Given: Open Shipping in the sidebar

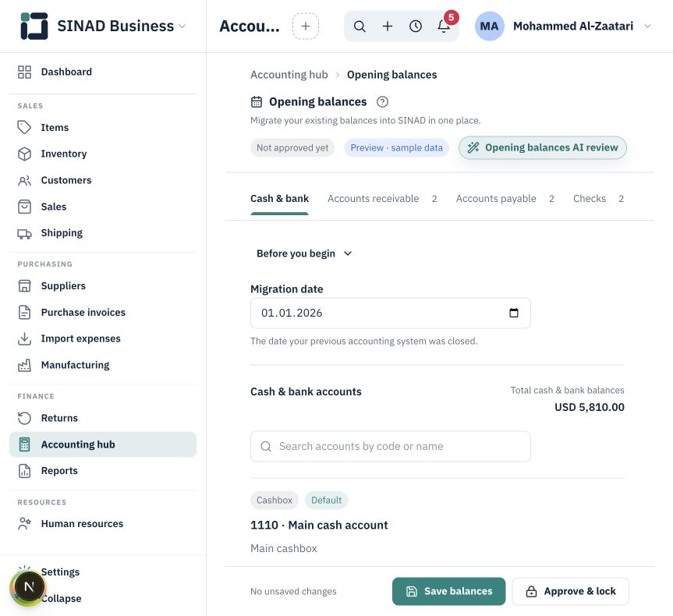Looking at the screenshot, I should pos(103,233).
